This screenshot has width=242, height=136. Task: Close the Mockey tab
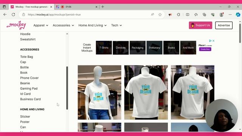click(51, 7)
